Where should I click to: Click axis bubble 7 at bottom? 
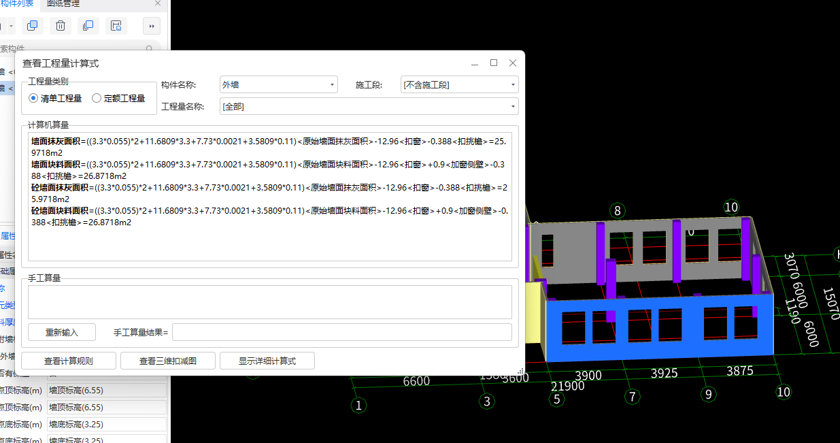tap(632, 396)
